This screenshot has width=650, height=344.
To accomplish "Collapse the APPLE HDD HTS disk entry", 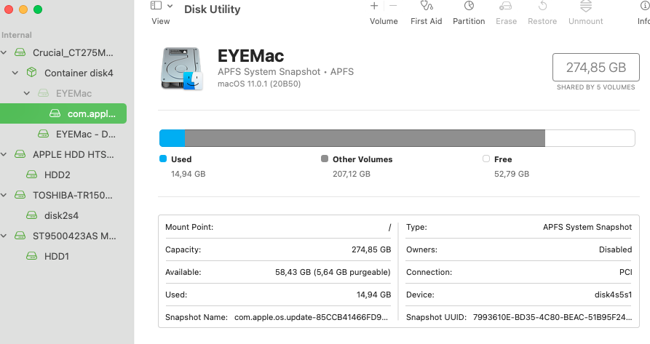I will [x=4, y=154].
